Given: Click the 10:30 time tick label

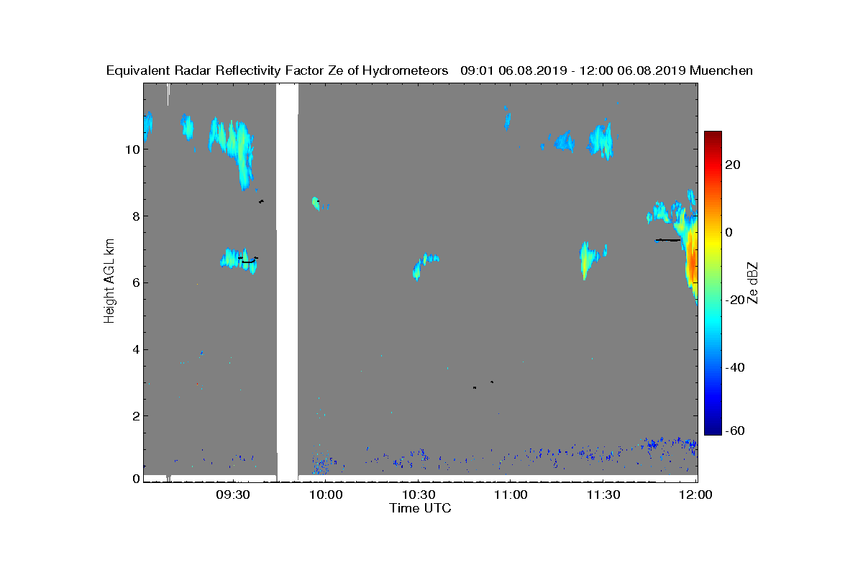Looking at the screenshot, I should click(x=418, y=494).
